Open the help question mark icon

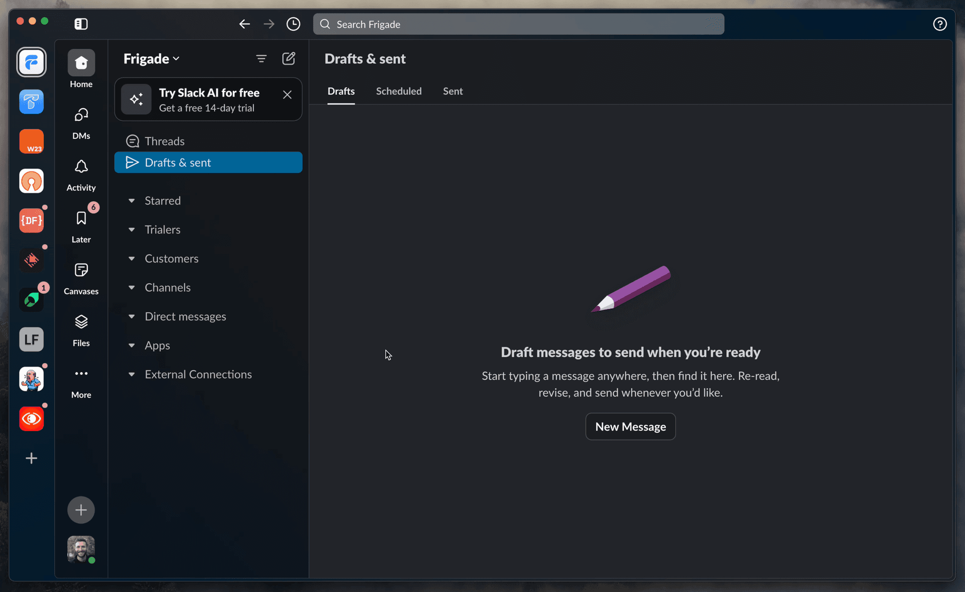pyautogui.click(x=939, y=24)
